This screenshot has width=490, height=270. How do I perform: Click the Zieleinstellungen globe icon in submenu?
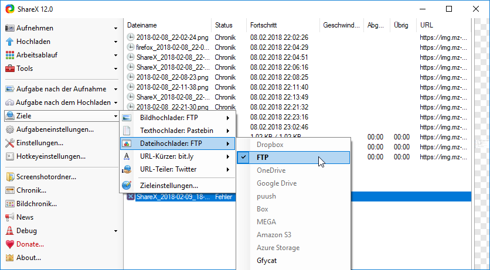click(127, 186)
